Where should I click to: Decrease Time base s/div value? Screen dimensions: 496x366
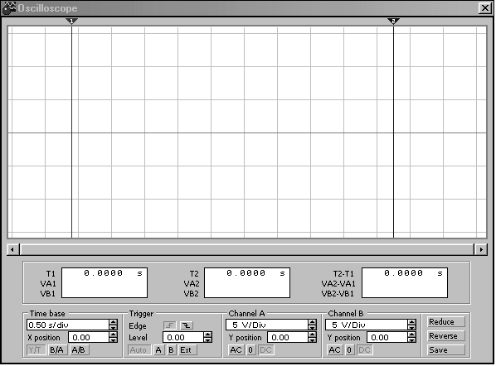114,327
